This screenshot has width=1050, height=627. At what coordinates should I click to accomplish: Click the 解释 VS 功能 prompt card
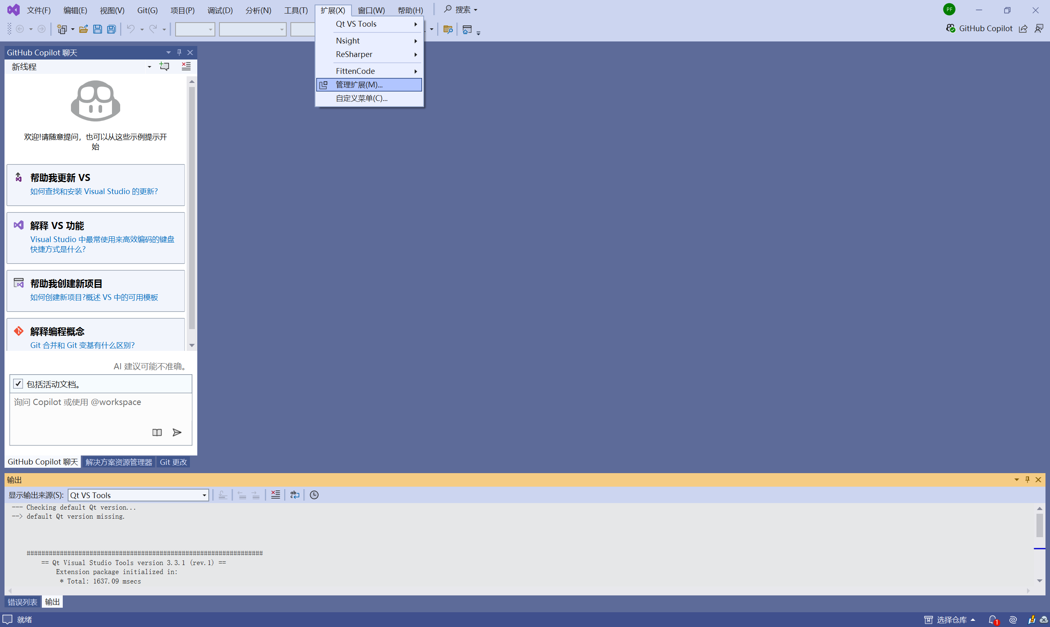(x=96, y=238)
